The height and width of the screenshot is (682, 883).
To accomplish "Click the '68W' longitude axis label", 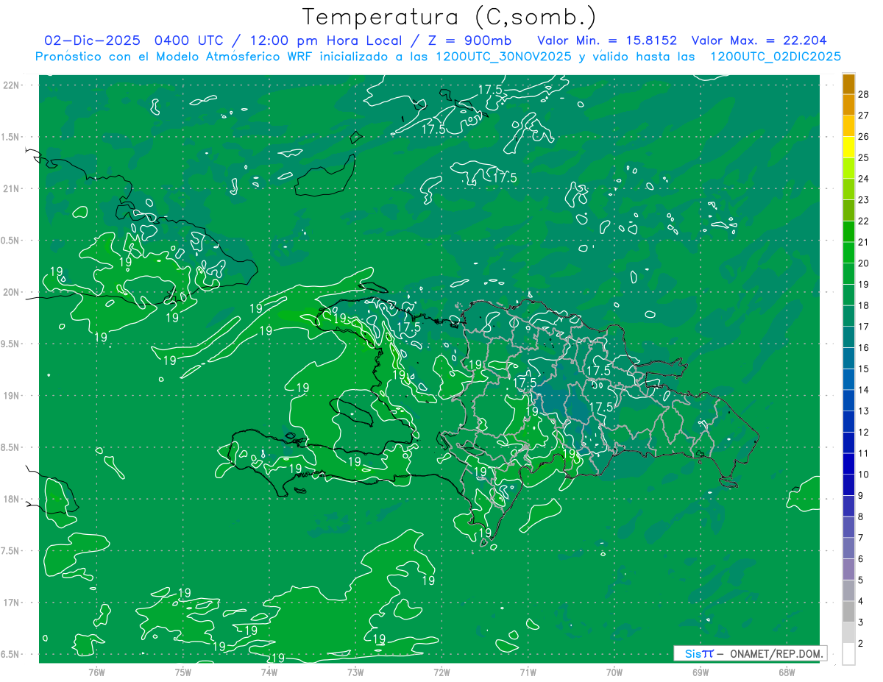I will (x=787, y=671).
